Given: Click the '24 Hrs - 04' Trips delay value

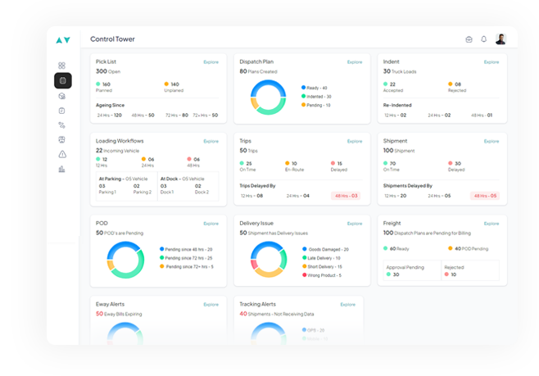Looking at the screenshot, I should (x=298, y=196).
